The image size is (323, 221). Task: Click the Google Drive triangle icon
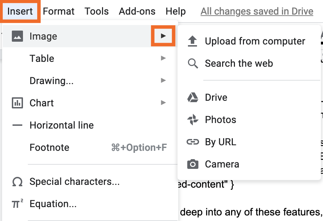pos(192,97)
